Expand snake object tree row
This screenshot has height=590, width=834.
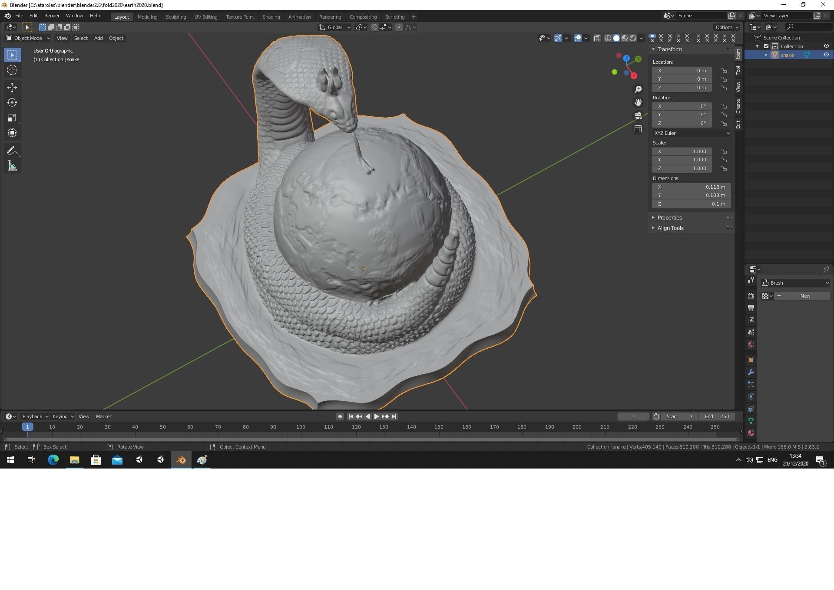pos(766,55)
